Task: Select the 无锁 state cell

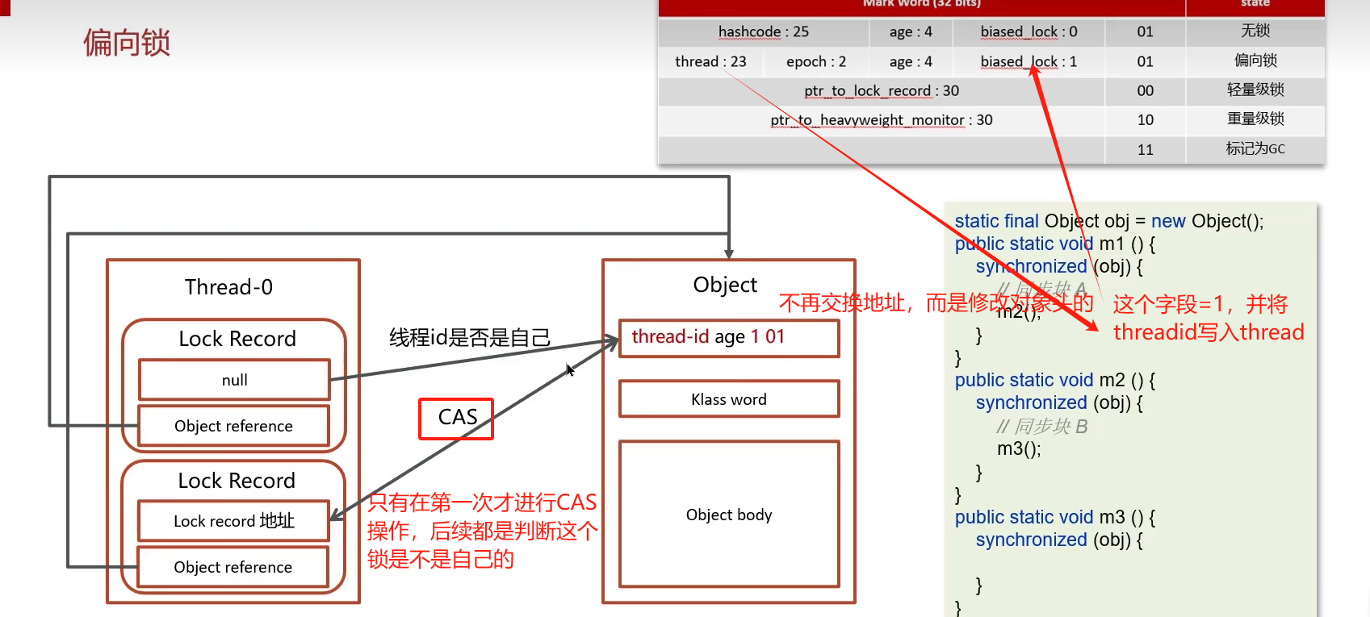Action: point(1255,31)
